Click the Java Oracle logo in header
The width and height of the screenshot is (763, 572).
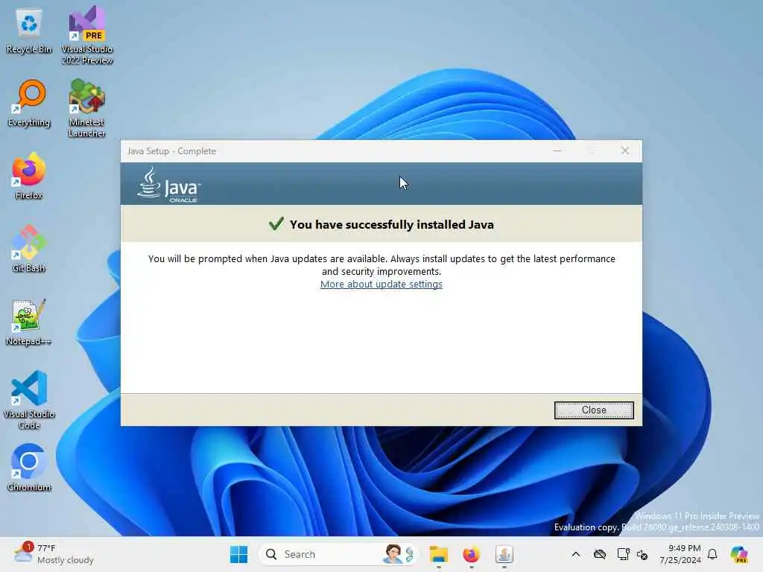coord(168,185)
